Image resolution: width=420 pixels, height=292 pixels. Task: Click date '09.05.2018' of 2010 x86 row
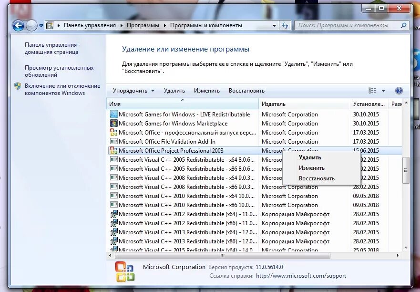(366, 205)
